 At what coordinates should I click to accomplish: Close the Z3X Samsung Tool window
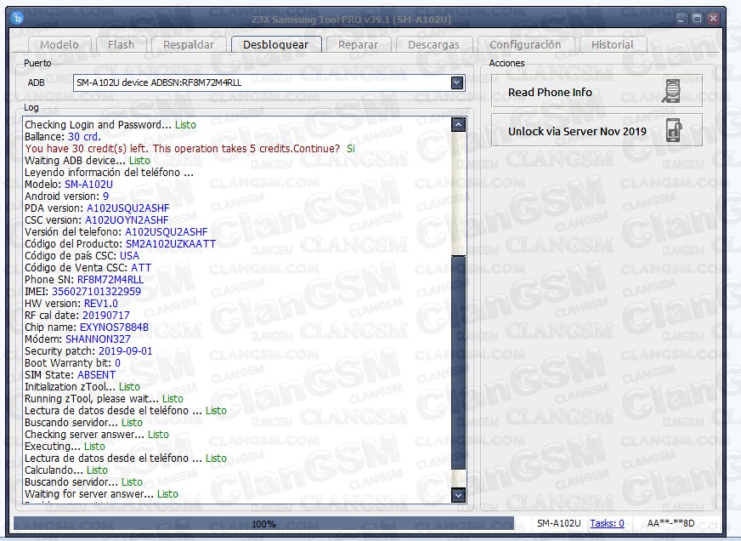click(713, 19)
